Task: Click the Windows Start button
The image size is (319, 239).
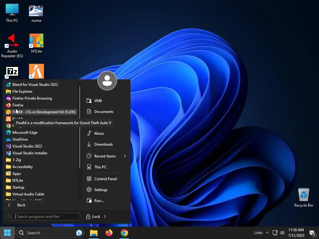Action: [x=7, y=233]
